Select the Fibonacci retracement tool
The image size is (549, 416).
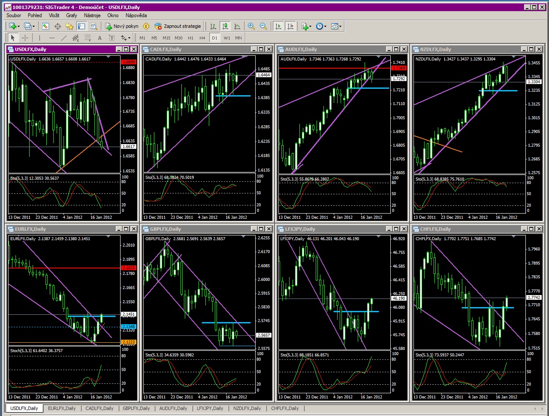[87, 38]
